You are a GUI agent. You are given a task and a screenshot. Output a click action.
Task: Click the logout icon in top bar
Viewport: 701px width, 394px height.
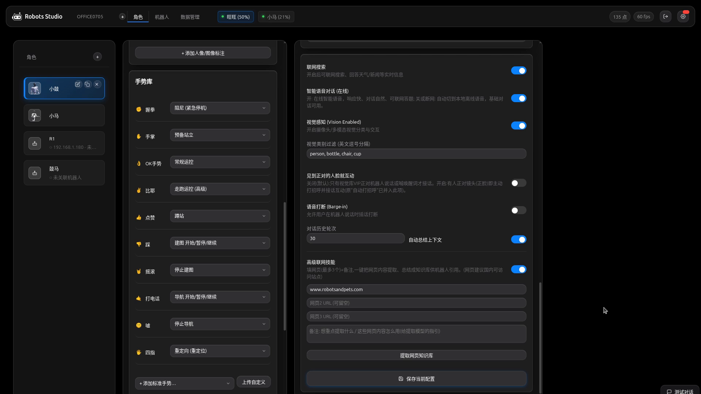[x=666, y=16]
